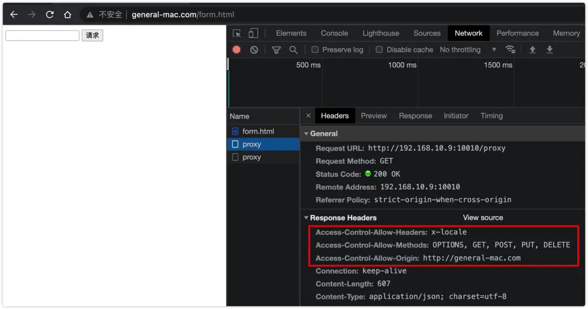Enable the Preserve log checkbox
The width and height of the screenshot is (588, 309).
(315, 49)
